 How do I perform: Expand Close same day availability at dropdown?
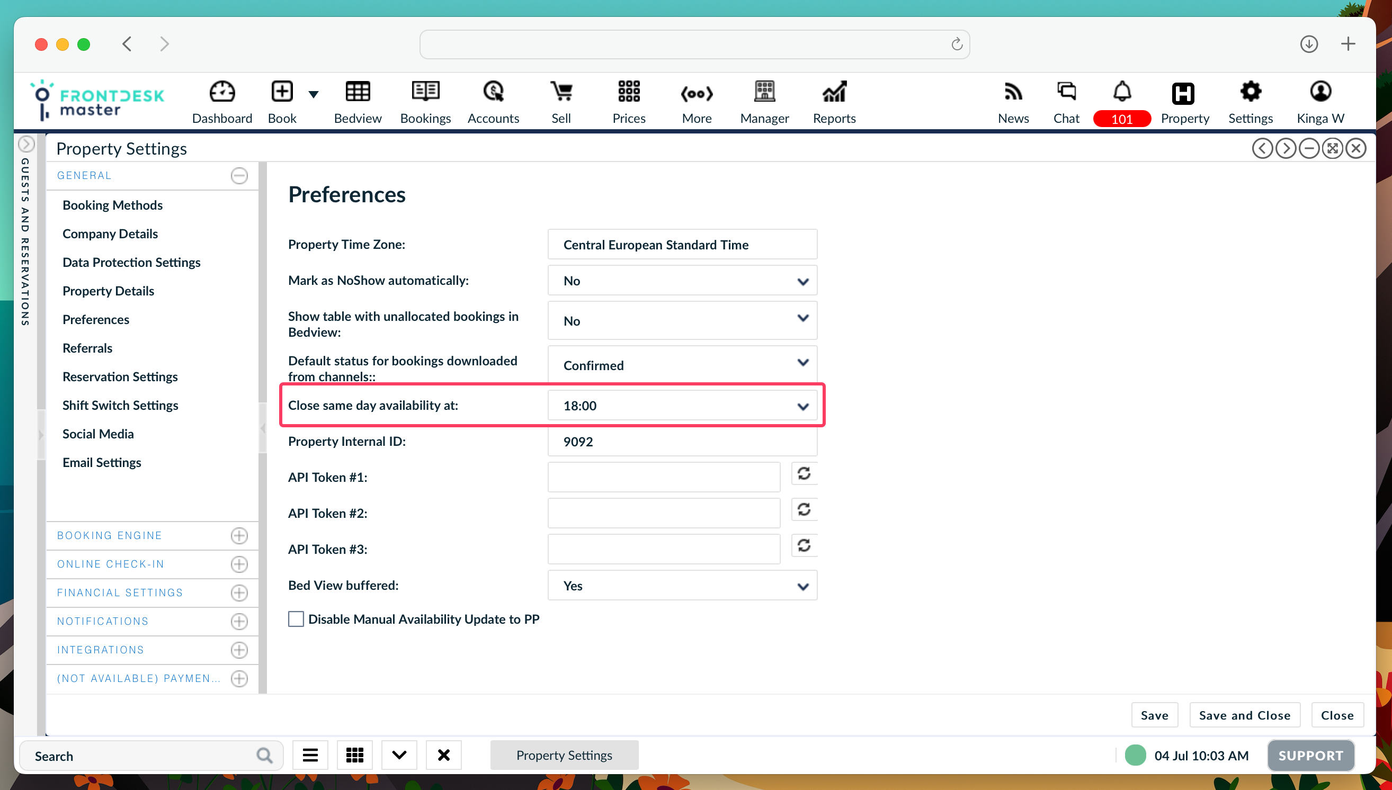point(802,405)
